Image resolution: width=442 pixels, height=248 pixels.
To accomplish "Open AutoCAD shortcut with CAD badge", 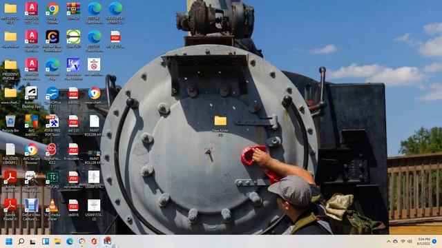I will [31, 12].
